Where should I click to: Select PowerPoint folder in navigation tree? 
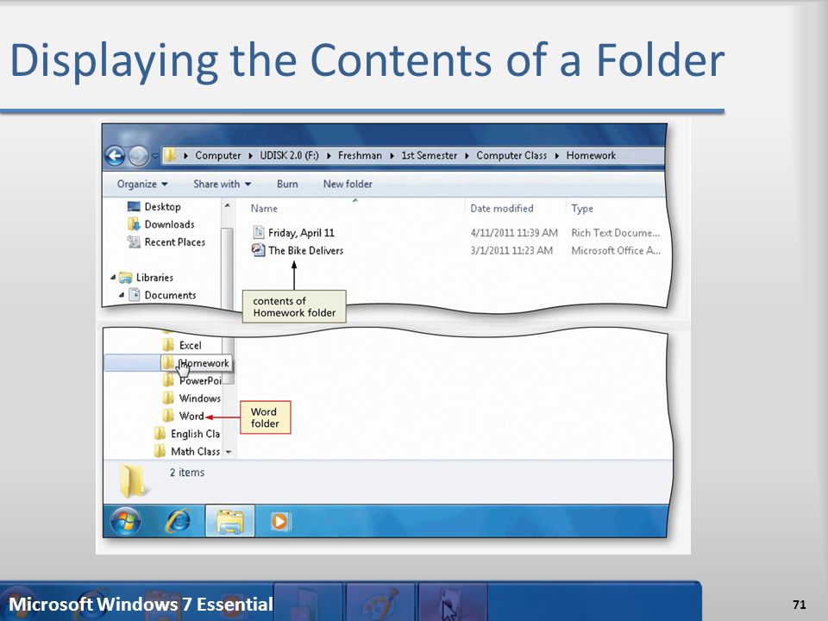pyautogui.click(x=200, y=380)
